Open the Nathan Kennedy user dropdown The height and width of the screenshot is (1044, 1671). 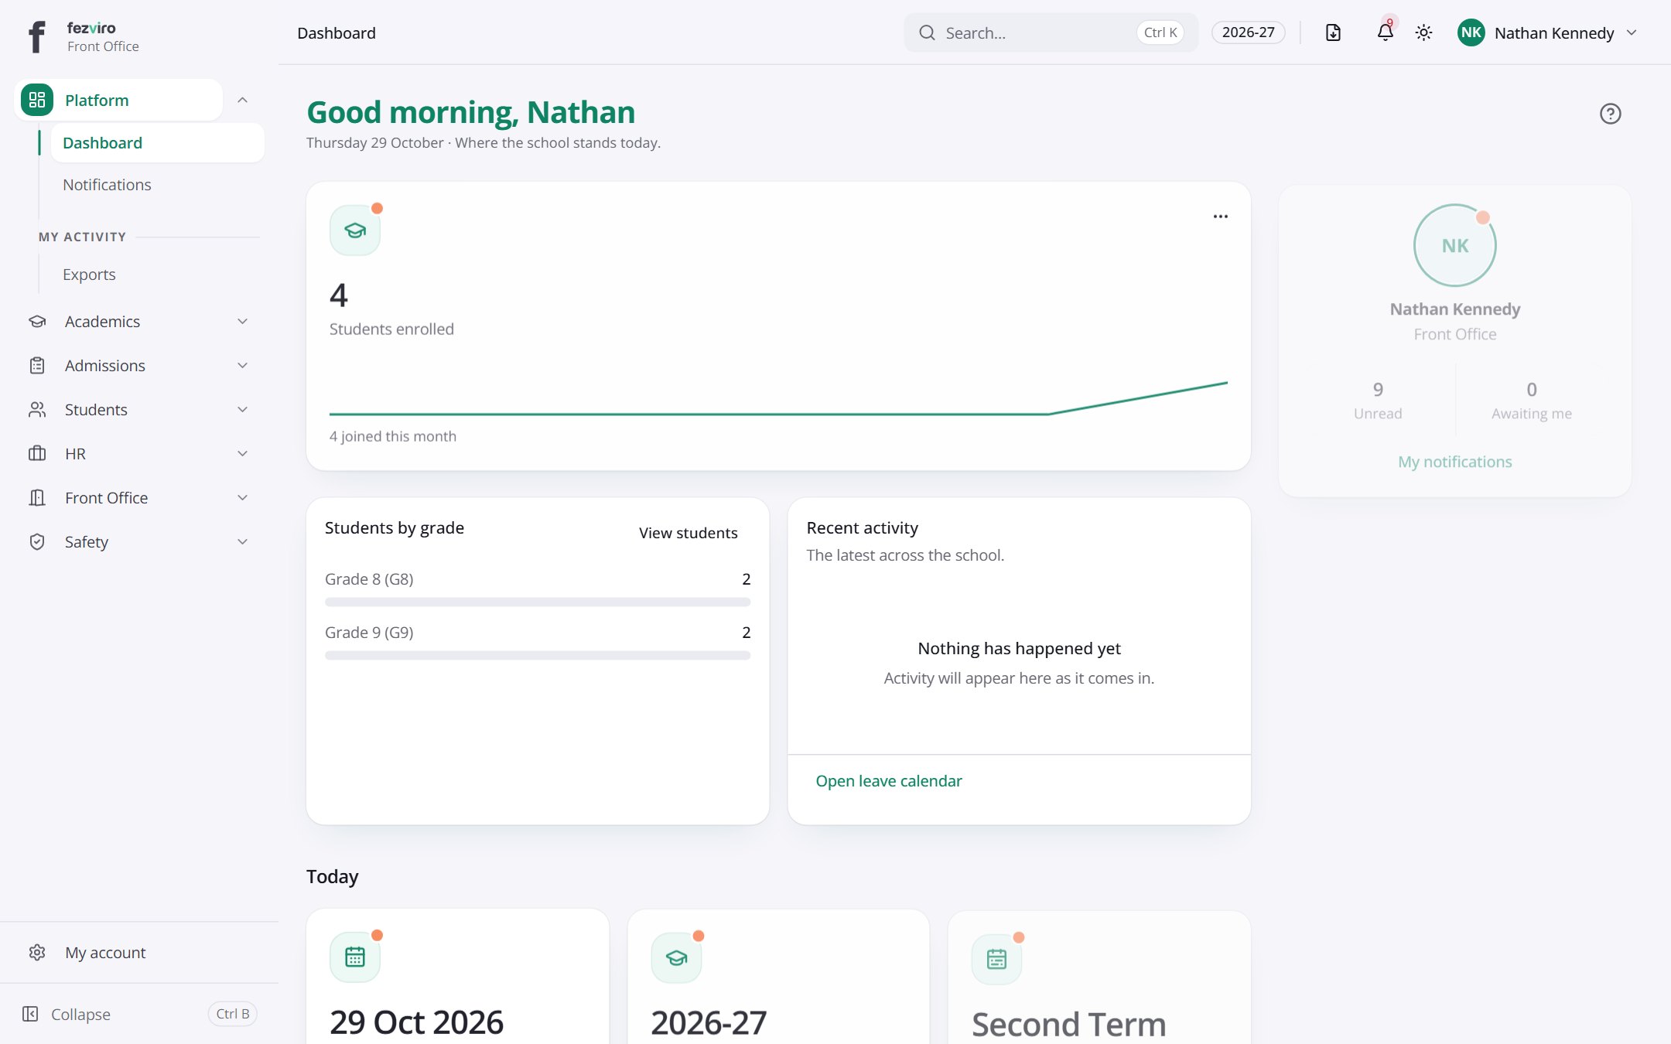(1547, 32)
